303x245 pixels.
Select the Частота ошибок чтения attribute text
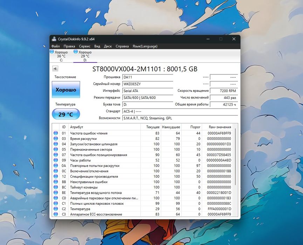coord(89,133)
